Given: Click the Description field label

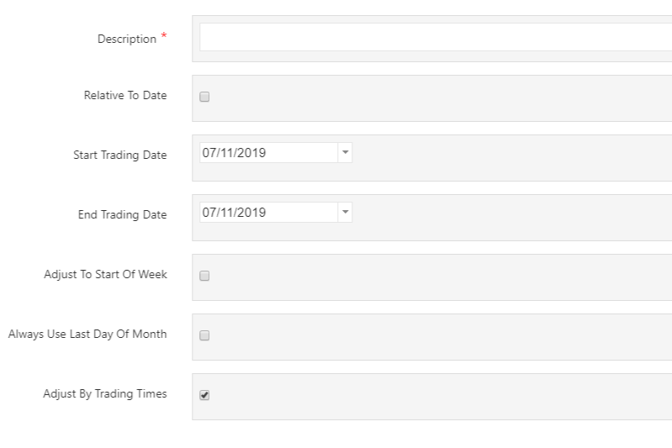Looking at the screenshot, I should [x=127, y=39].
